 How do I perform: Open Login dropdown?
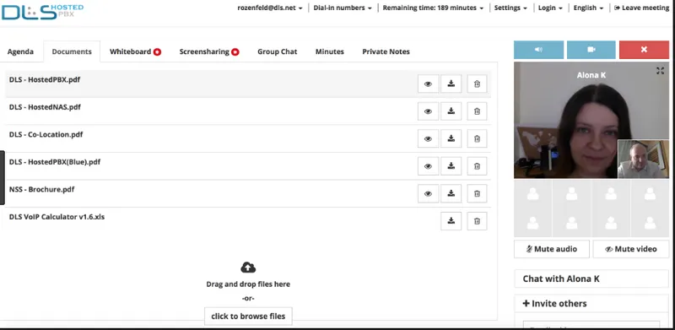coord(551,8)
